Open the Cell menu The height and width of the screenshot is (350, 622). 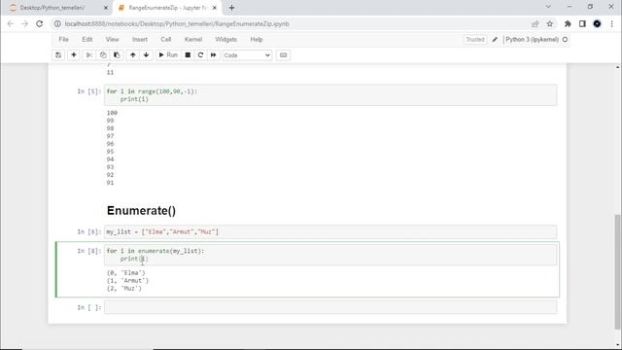[x=166, y=39]
